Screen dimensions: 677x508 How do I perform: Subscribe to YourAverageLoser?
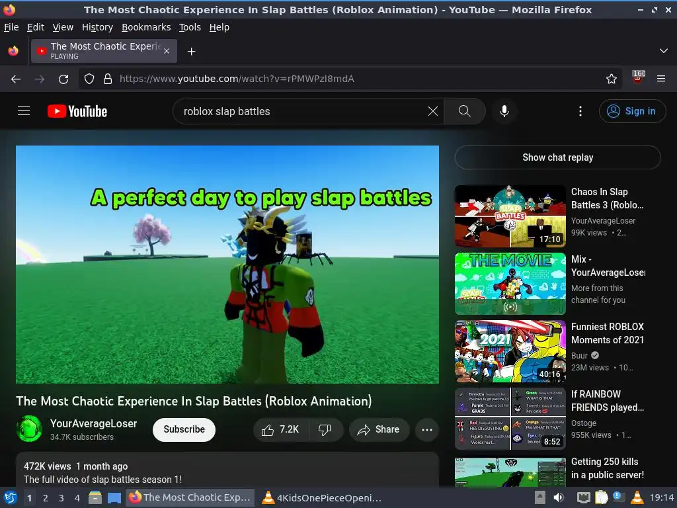(184, 429)
